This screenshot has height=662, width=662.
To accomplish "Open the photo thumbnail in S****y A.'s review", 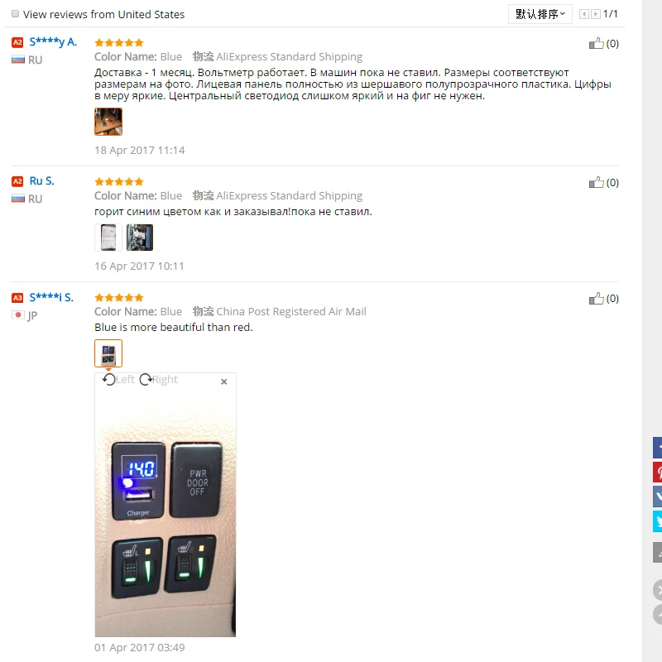I will tap(108, 122).
